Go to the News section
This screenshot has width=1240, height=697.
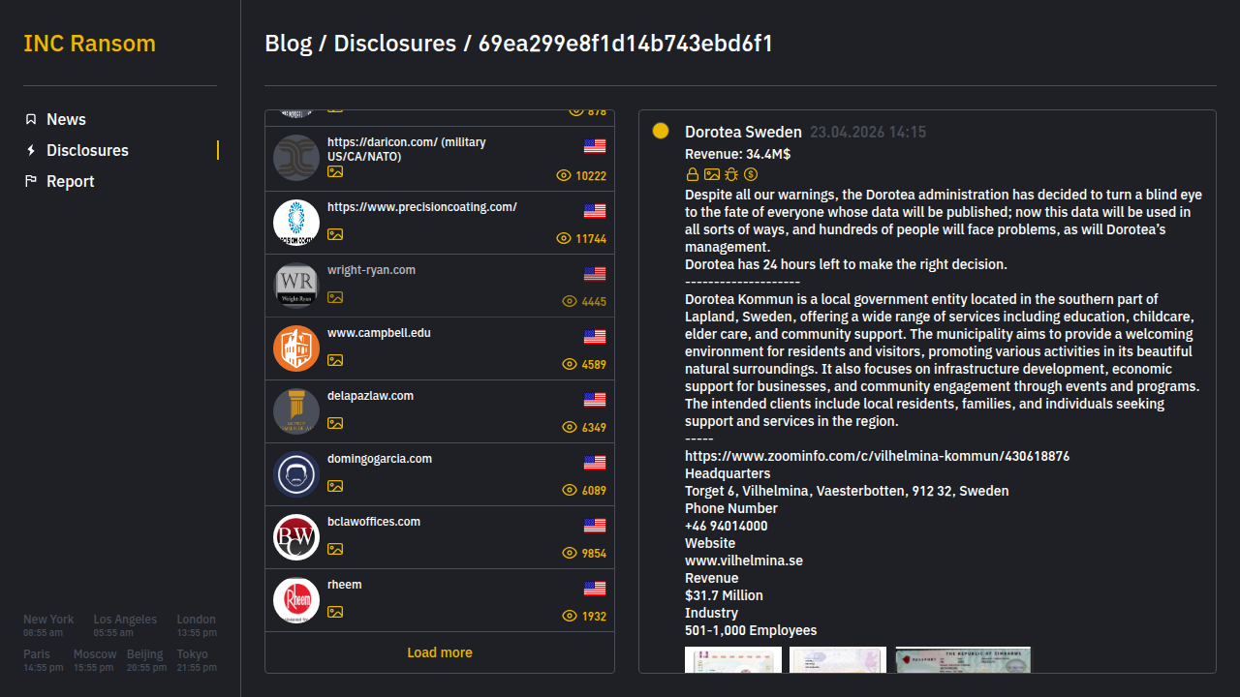click(66, 119)
